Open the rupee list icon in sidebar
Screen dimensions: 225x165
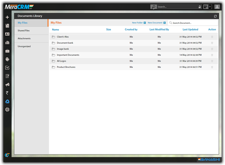click(x=7, y=76)
